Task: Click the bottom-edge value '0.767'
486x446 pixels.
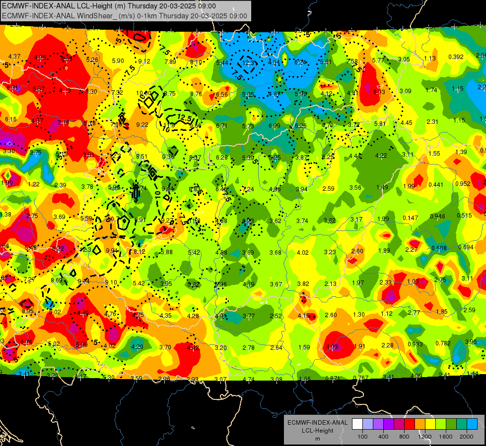Action: tap(360, 378)
